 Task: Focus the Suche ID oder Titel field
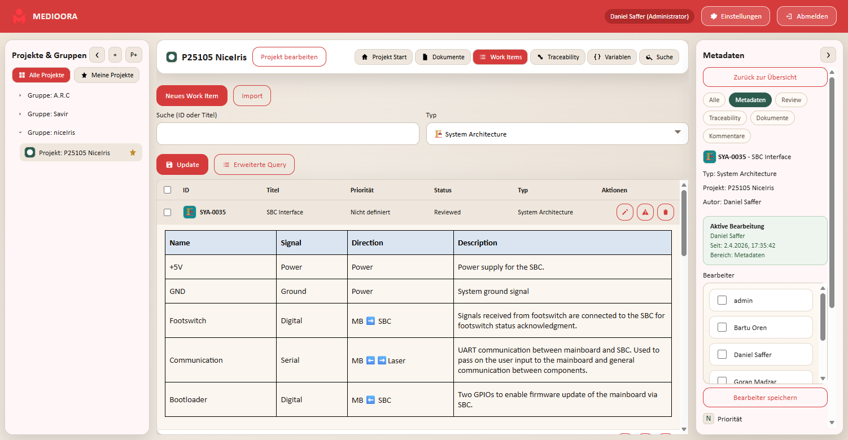click(287, 134)
